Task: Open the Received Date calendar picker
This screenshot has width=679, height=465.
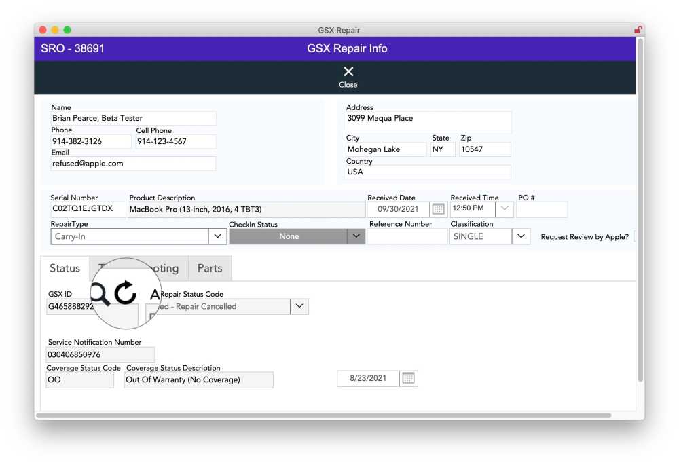Action: (439, 209)
